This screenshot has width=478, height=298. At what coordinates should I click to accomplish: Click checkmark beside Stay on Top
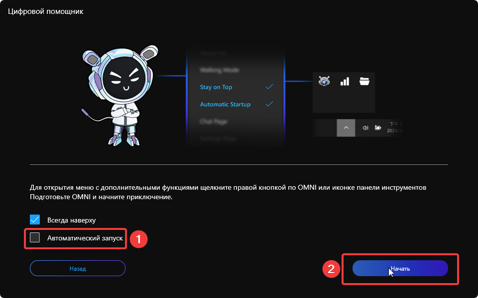click(x=269, y=87)
